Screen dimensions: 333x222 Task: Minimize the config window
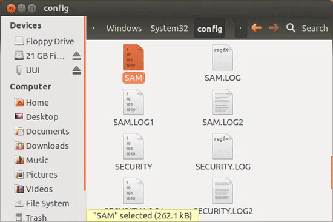coord(21,8)
